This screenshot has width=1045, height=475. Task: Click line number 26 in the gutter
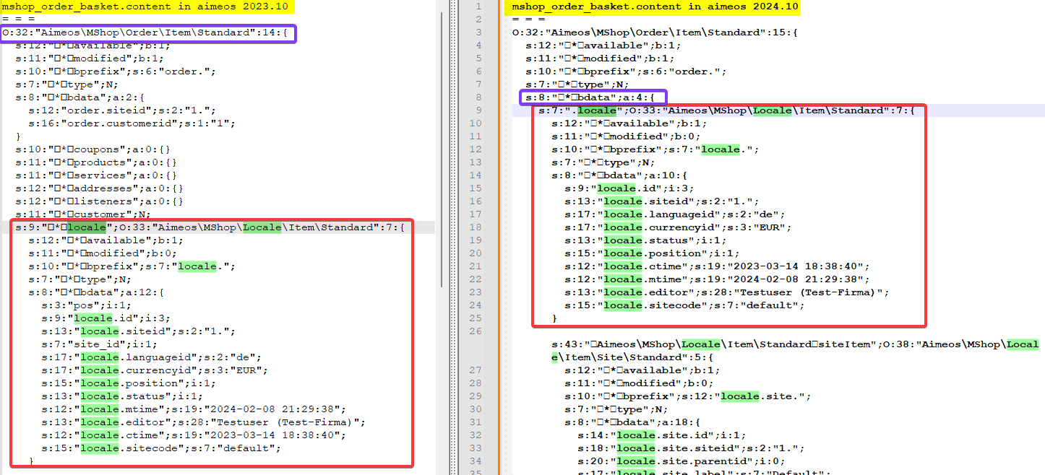[x=475, y=331]
